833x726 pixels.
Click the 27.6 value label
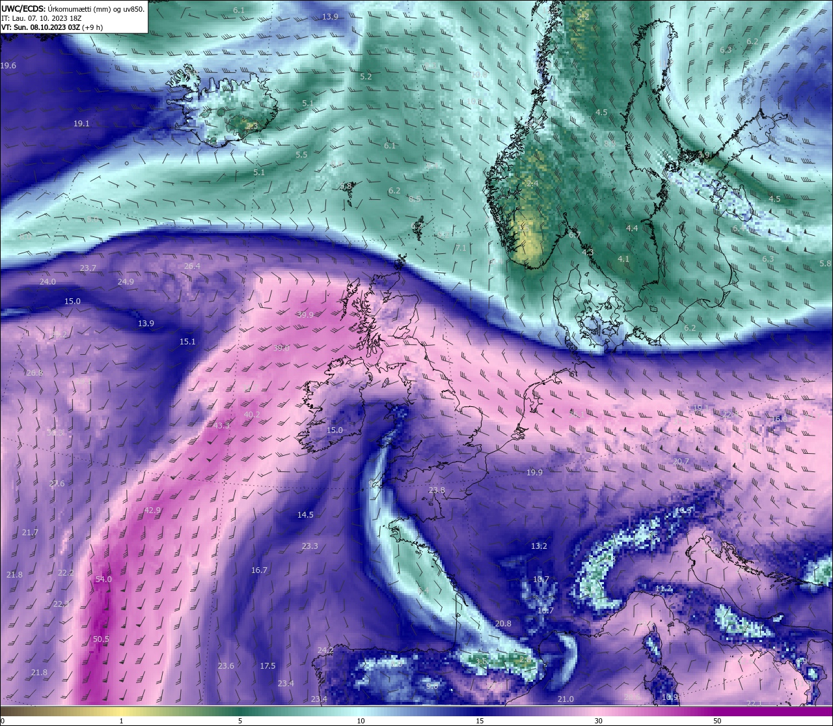tap(57, 484)
